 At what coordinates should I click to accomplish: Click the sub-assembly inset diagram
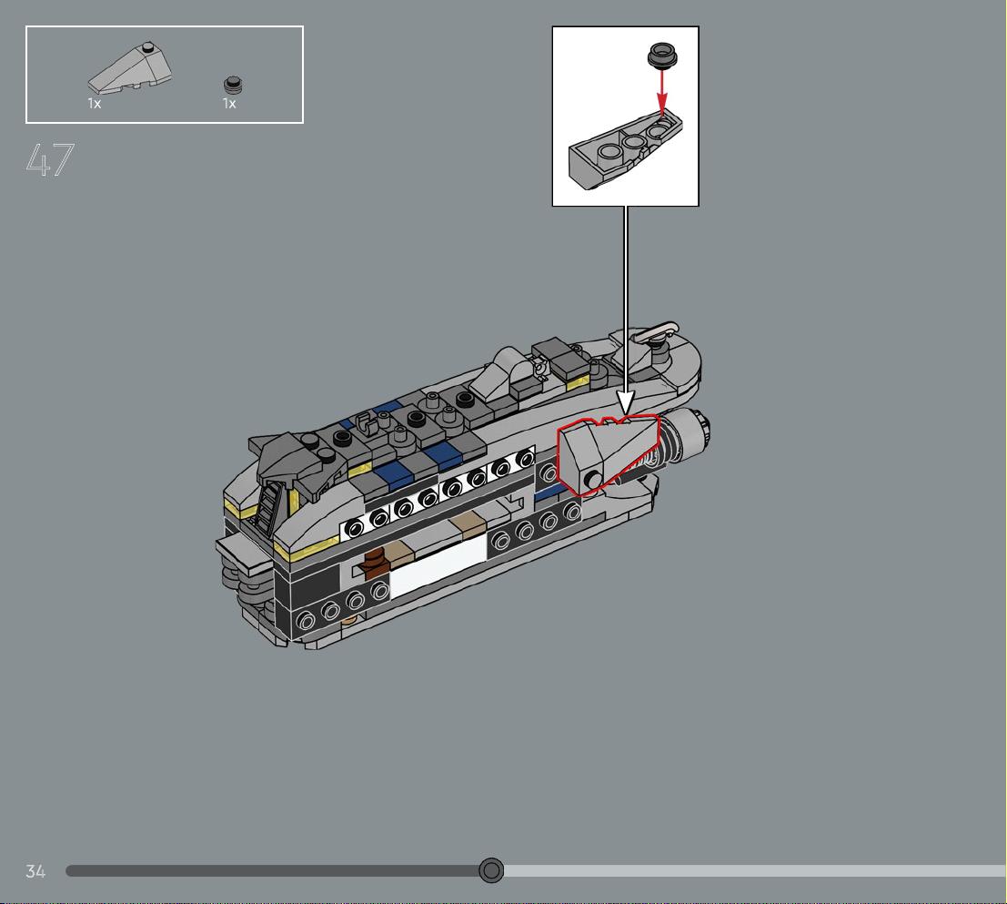[x=625, y=117]
